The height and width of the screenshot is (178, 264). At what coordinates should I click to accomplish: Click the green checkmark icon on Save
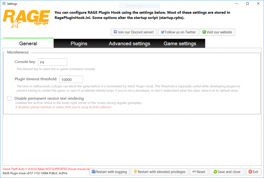click(x=215, y=172)
